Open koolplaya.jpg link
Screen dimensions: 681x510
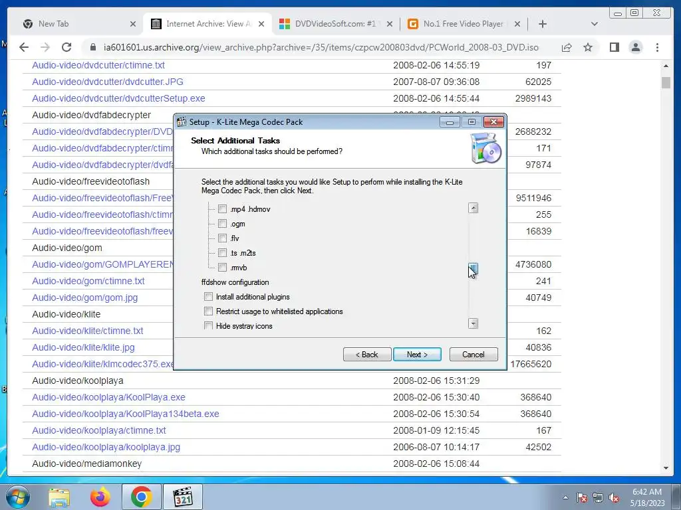pyautogui.click(x=106, y=447)
